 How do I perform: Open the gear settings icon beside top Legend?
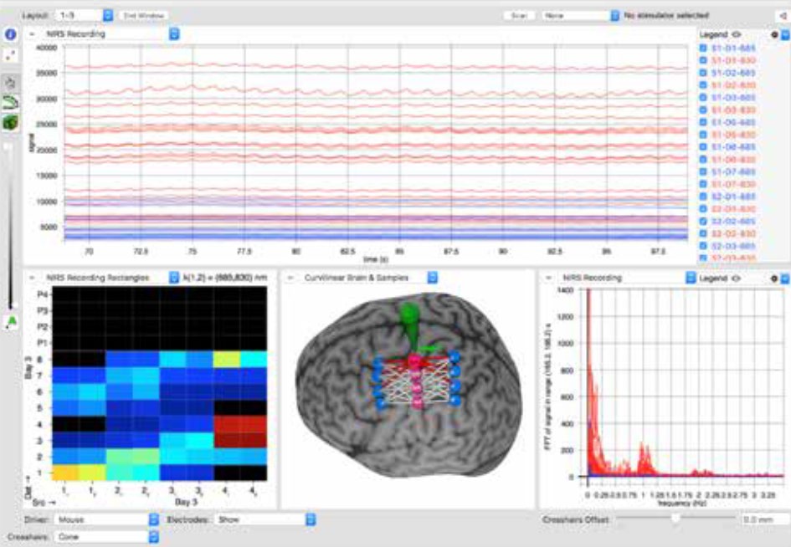tap(775, 35)
